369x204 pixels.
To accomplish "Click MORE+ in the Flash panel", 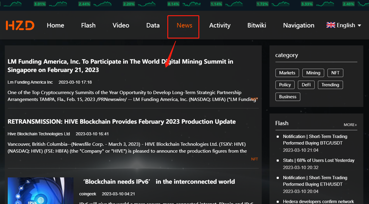I will (x=350, y=125).
